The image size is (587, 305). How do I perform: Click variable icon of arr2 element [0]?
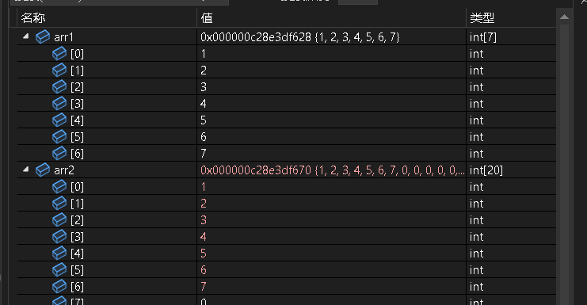59,186
